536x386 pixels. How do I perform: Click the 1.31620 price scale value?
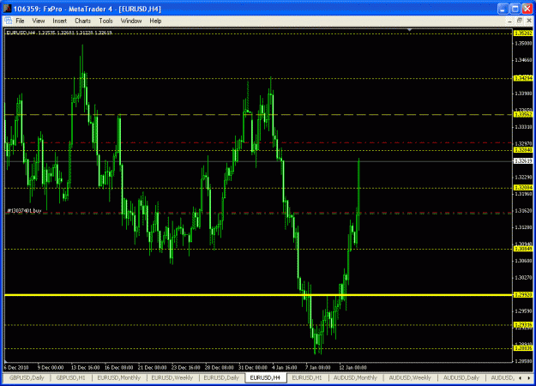(523, 211)
